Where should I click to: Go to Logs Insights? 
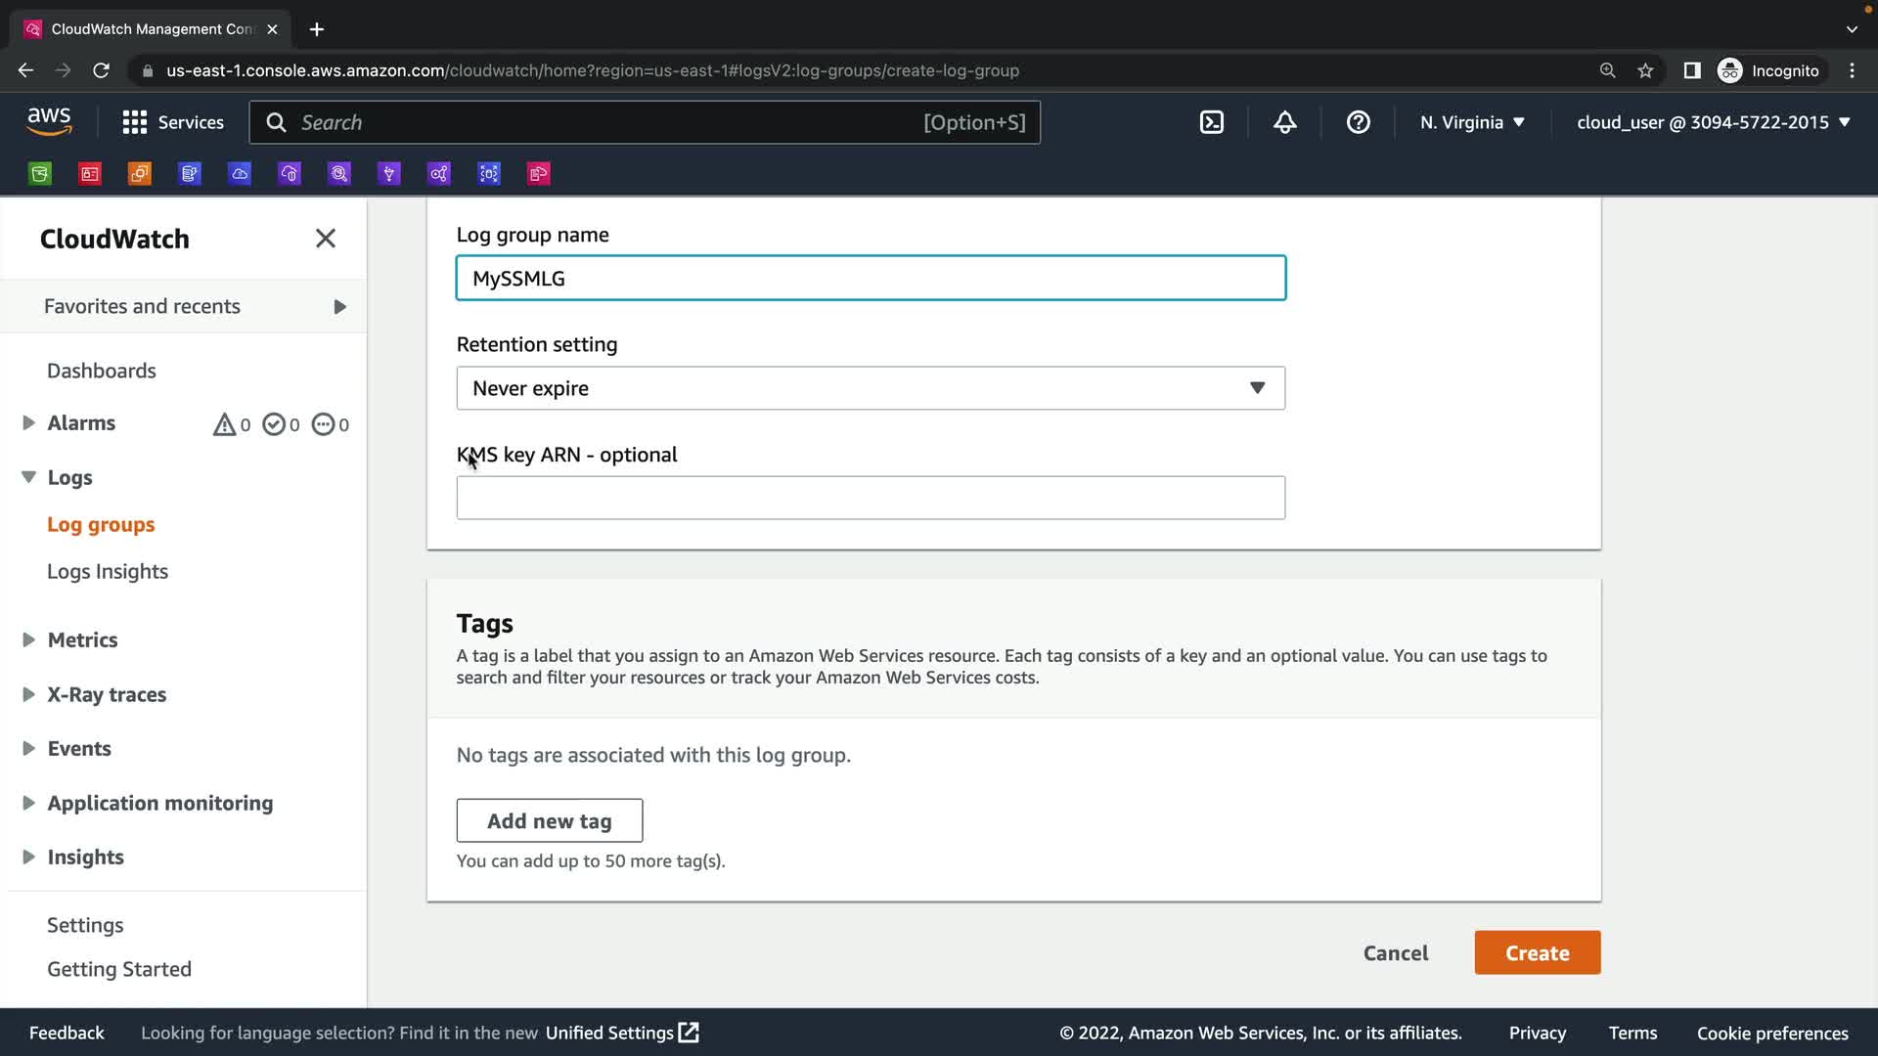coord(108,571)
